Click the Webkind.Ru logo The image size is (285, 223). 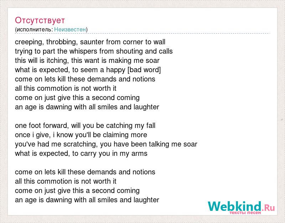tap(241, 207)
